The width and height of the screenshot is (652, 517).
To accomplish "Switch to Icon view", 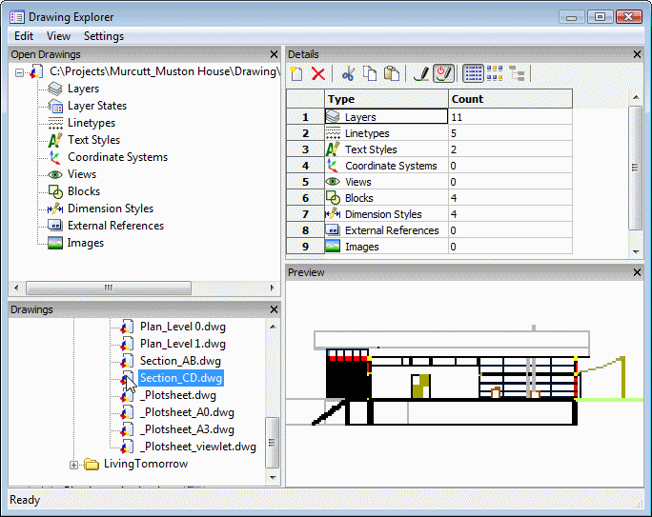I will tap(495, 74).
